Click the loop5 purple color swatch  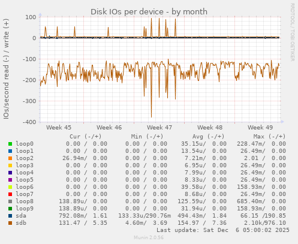point(10,180)
